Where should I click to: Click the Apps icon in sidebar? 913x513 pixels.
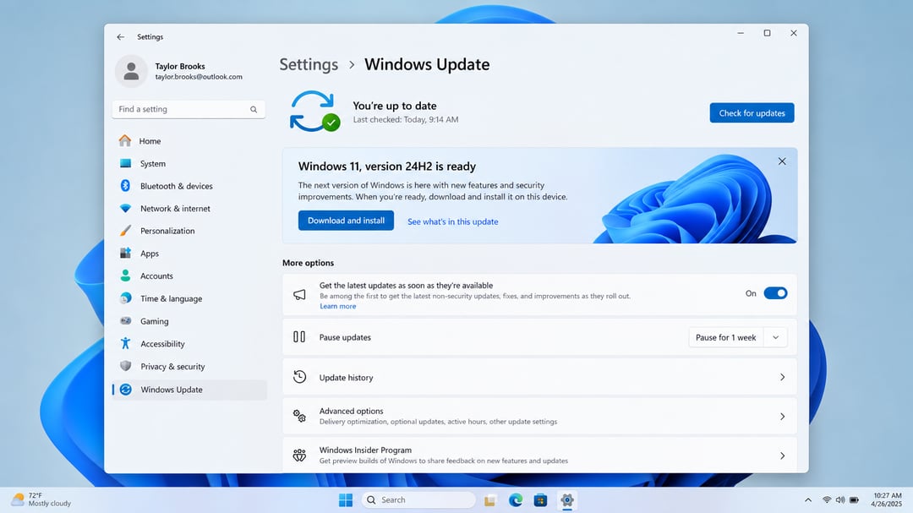(x=125, y=254)
